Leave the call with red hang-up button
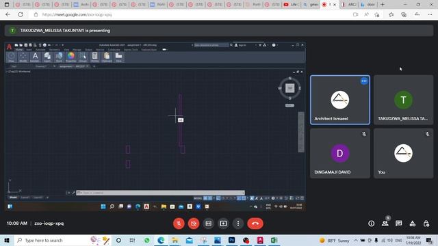The width and height of the screenshot is (438, 246). [255, 223]
